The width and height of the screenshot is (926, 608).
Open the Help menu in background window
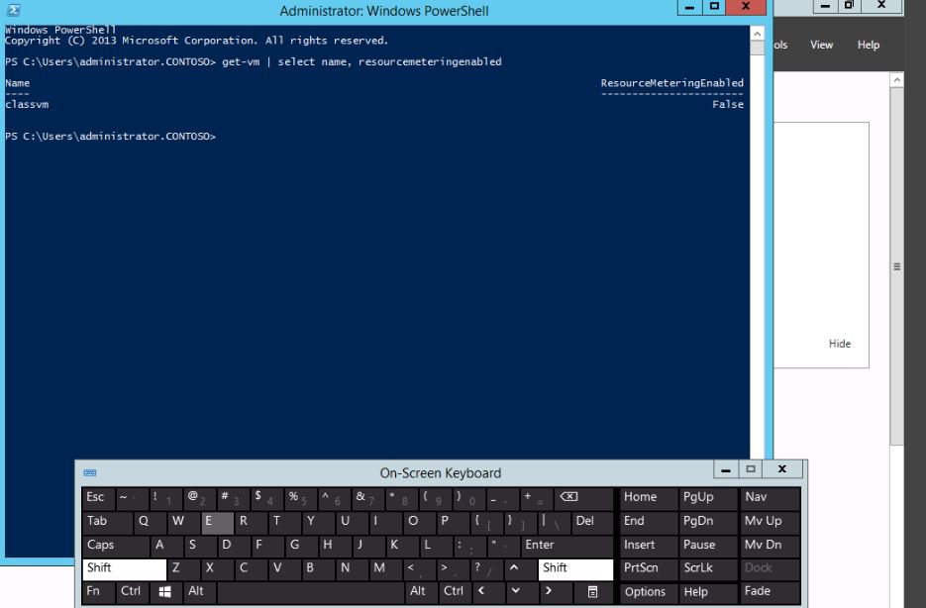pos(869,45)
